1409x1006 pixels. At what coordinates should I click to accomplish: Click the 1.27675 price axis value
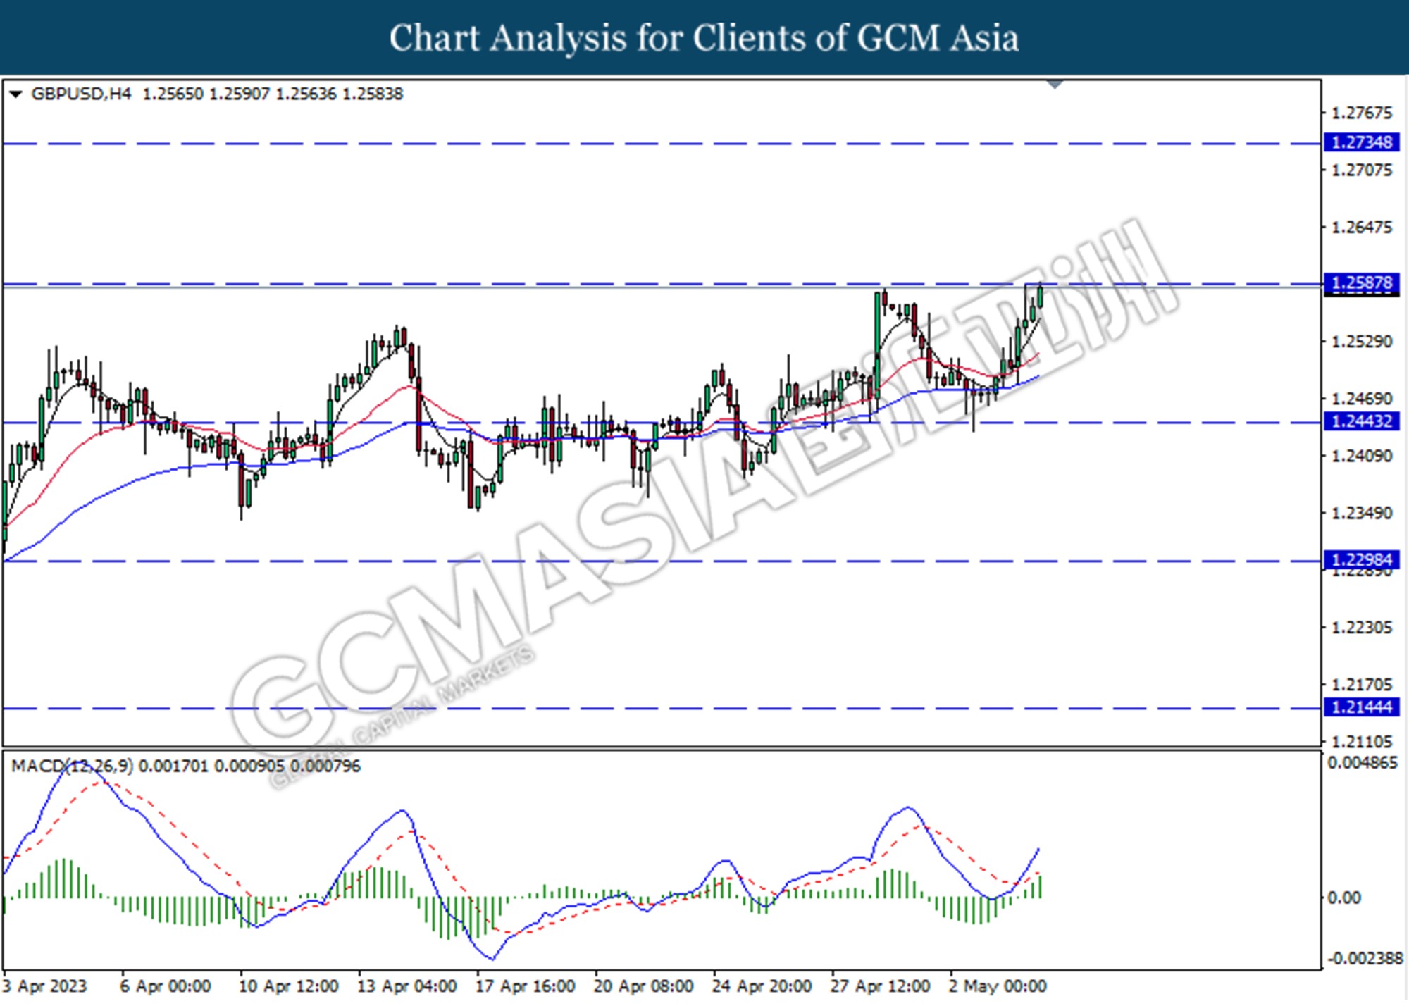(x=1362, y=113)
